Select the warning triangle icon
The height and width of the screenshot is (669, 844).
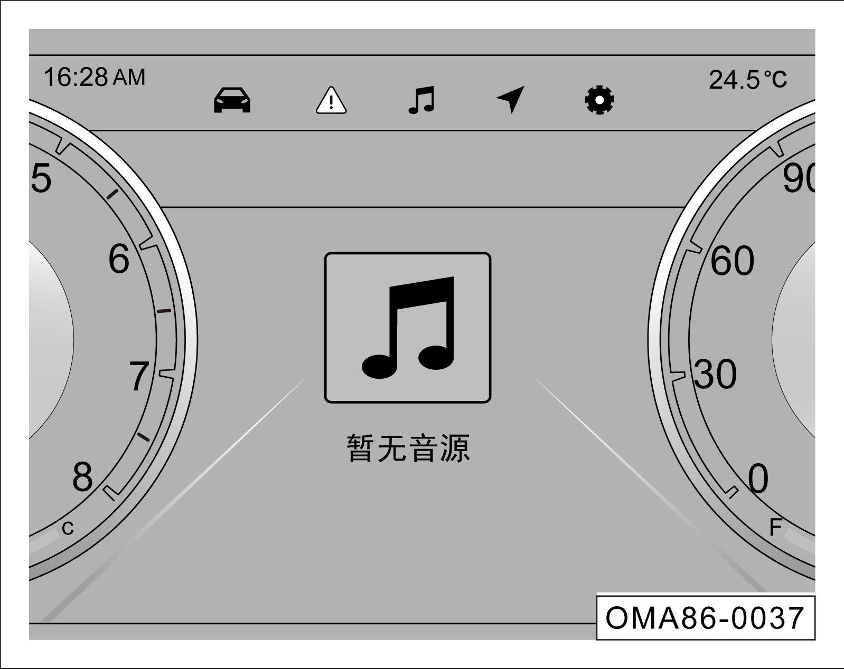tap(331, 100)
